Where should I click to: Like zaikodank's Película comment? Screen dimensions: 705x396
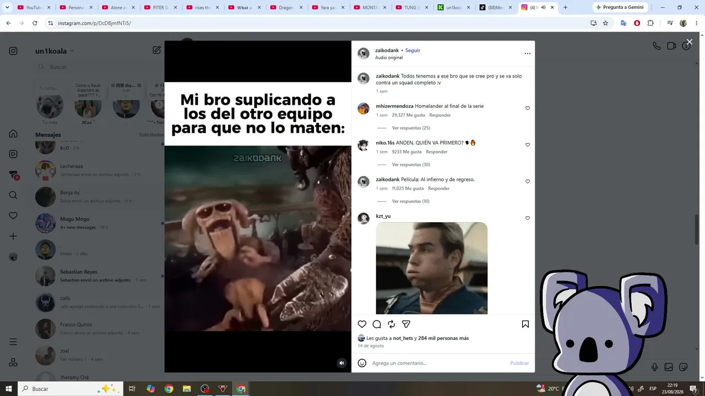528,182
